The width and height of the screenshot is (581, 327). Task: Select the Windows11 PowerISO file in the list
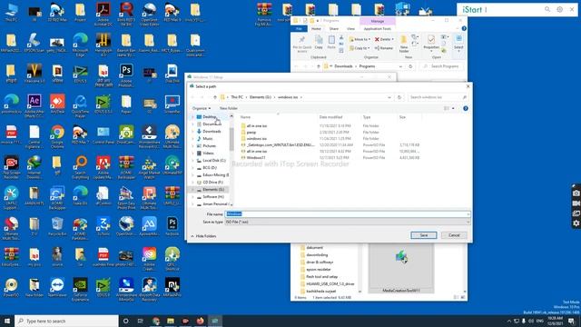pos(256,157)
